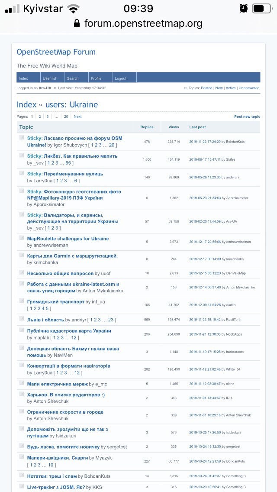The image size is (277, 492).
Task: Go to page 3 of topic list
Action: [x=48, y=117]
